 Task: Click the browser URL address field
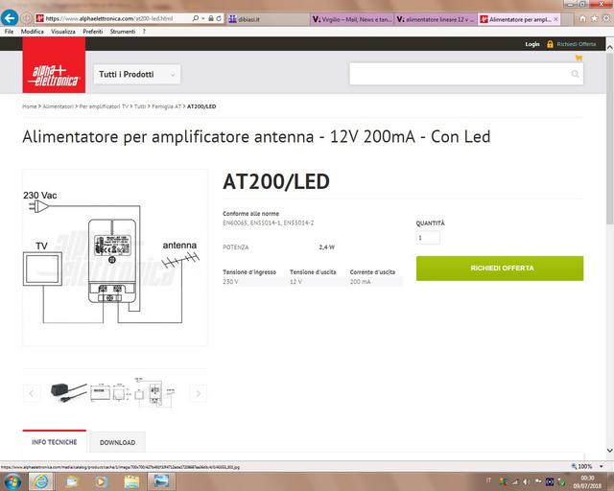point(117,18)
